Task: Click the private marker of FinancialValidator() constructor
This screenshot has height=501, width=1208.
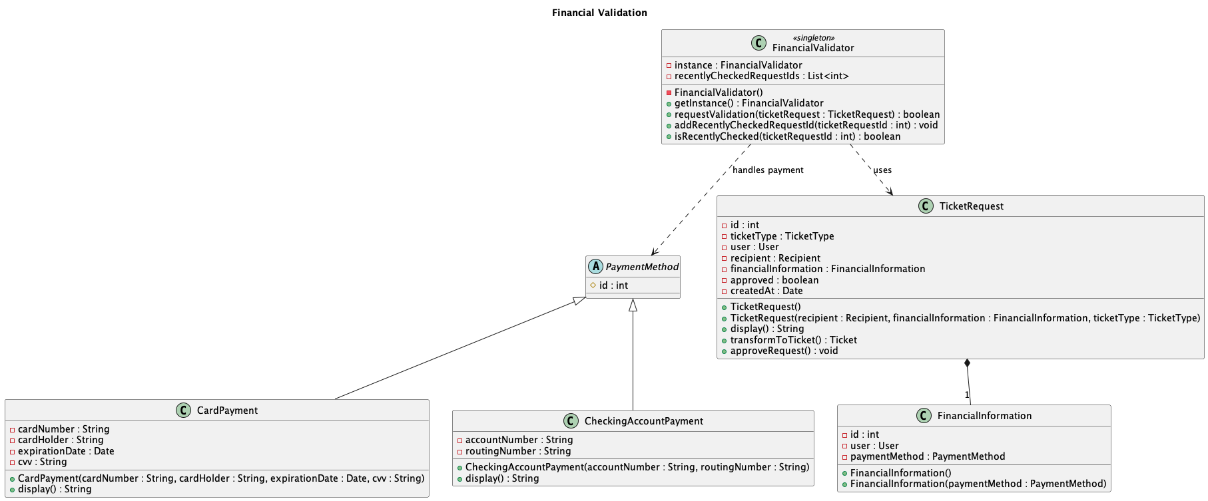Action: tap(669, 92)
